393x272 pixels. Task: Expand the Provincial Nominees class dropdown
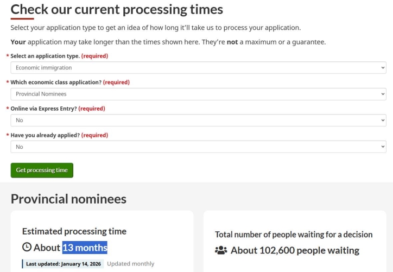coord(198,94)
